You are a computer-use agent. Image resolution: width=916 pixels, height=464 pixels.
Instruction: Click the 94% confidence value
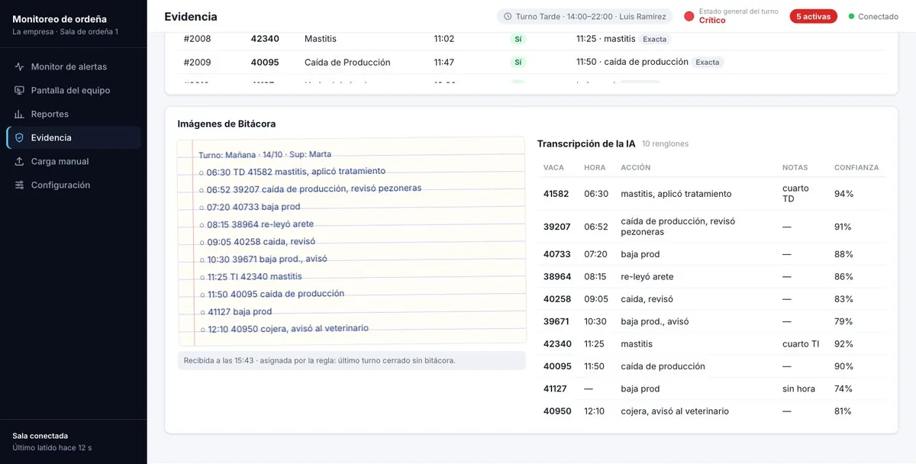(843, 194)
